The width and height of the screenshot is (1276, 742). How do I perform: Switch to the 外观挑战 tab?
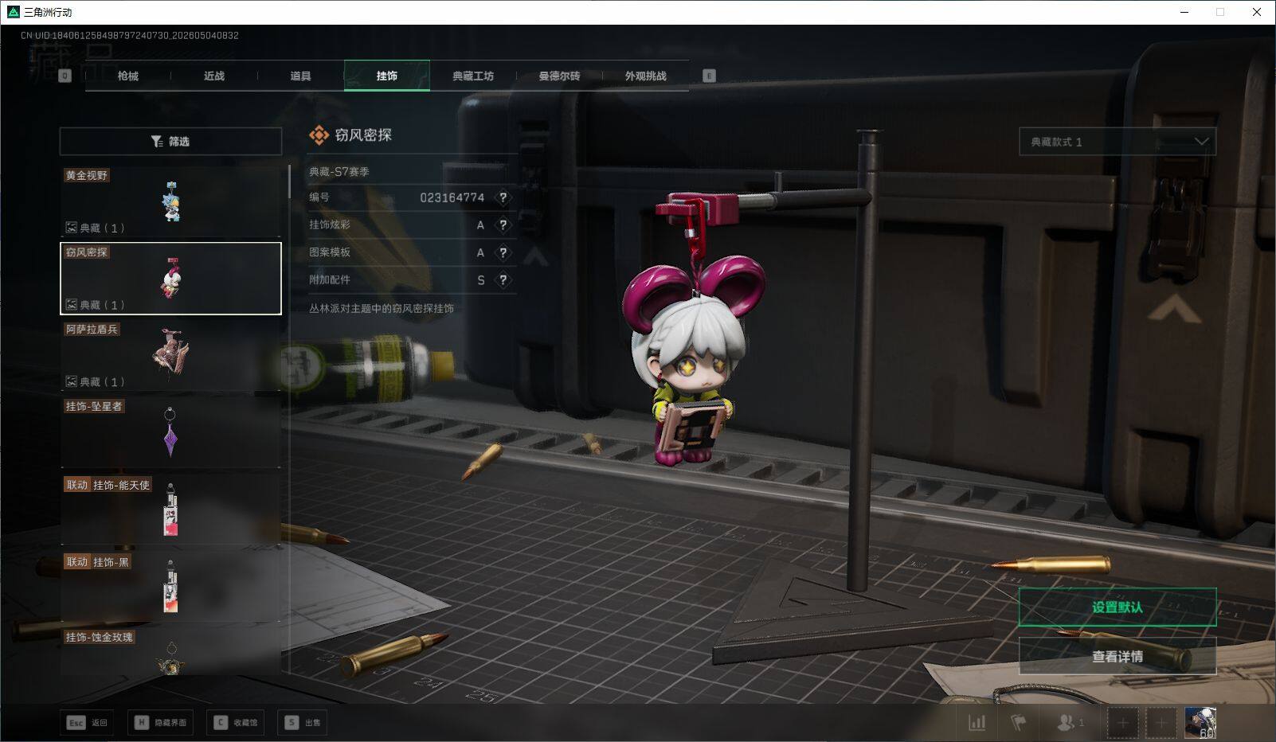(x=645, y=76)
